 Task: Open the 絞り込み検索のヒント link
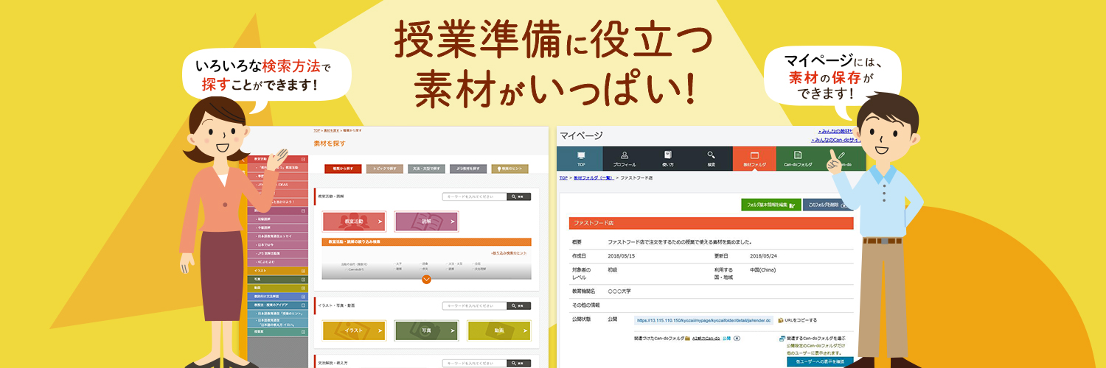tap(509, 253)
